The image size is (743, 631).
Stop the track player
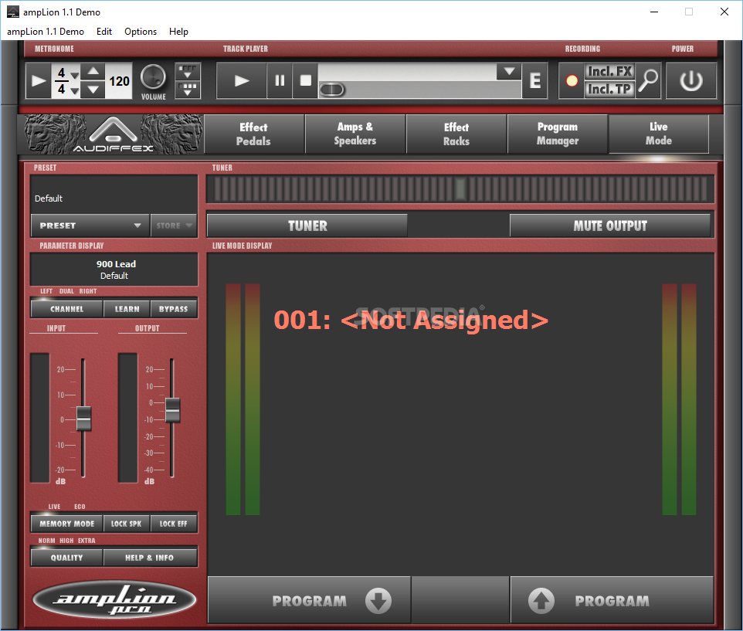(x=305, y=80)
